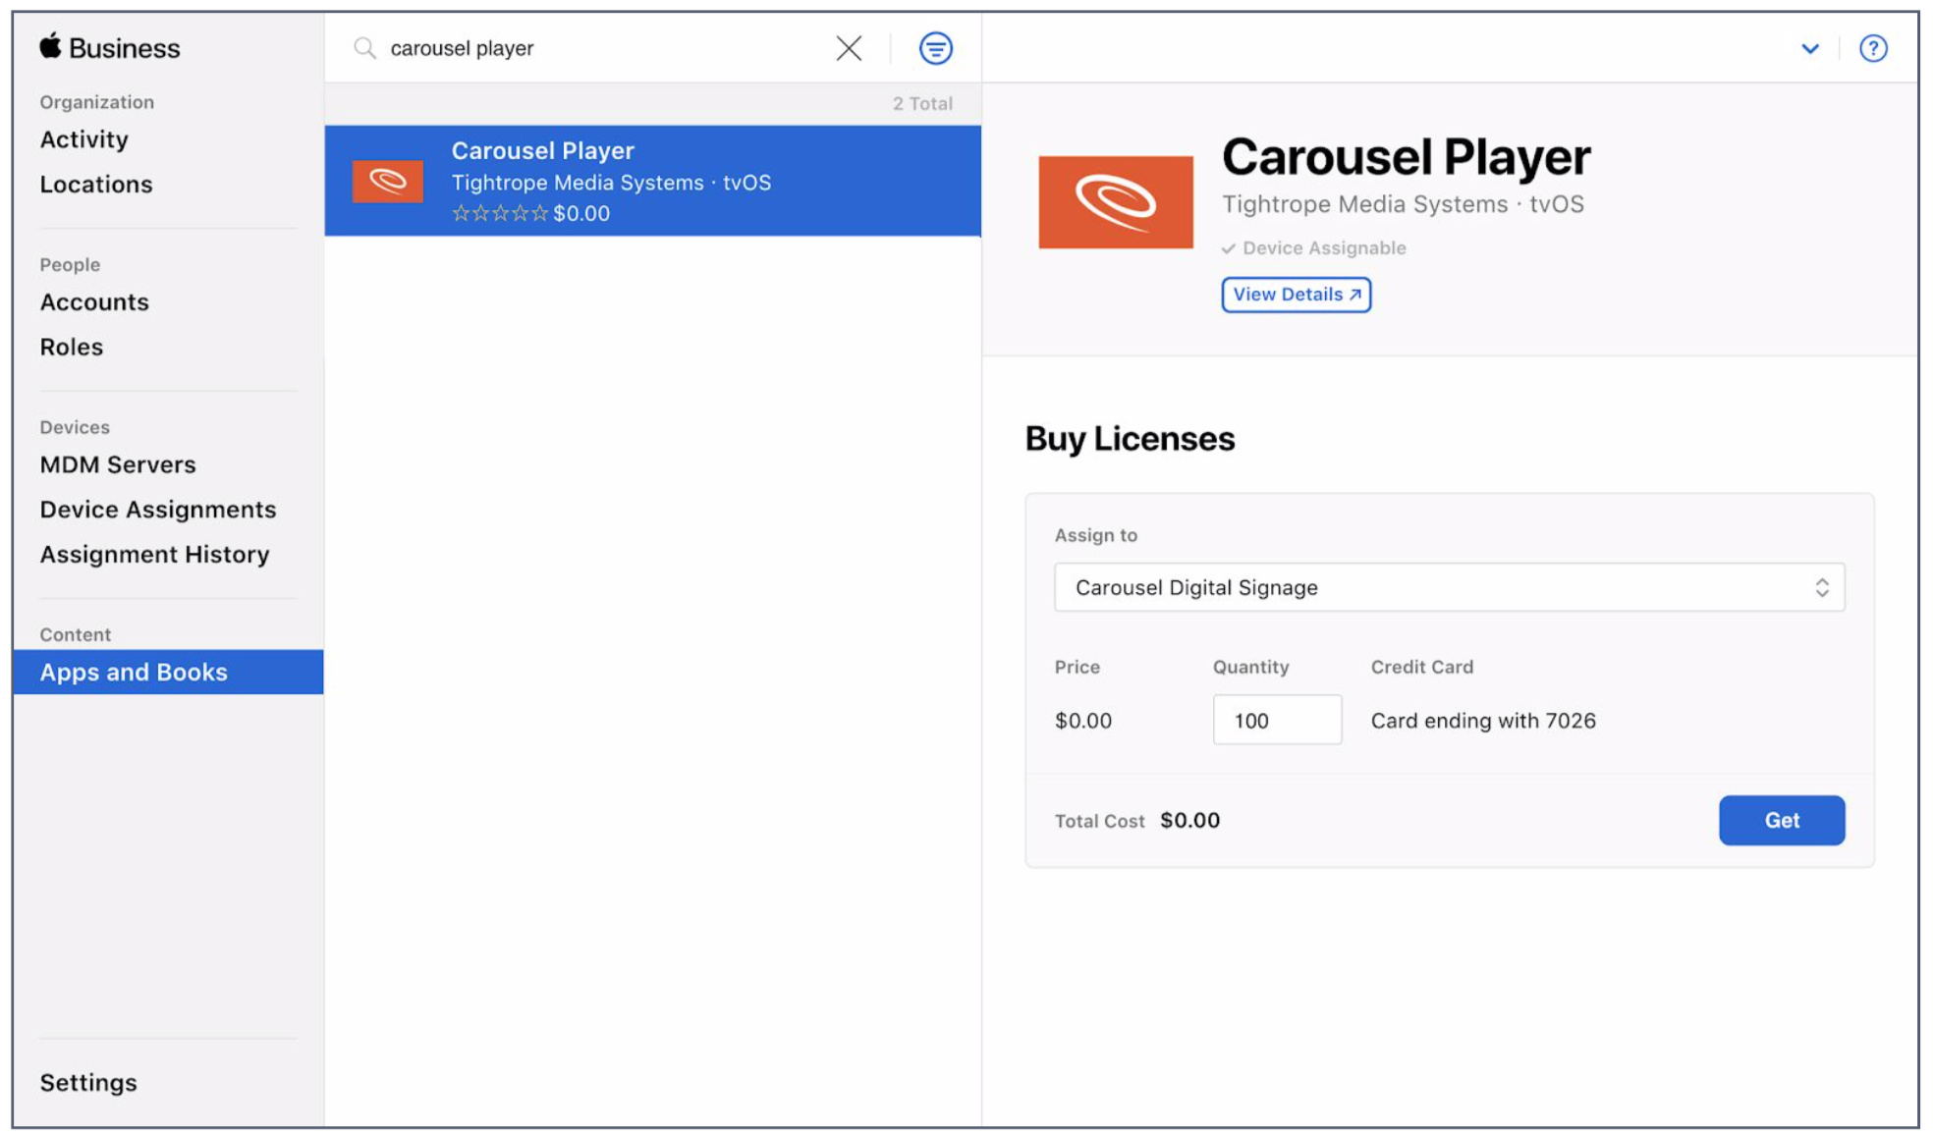This screenshot has width=1933, height=1137.
Task: Click the large Carousel Player app icon
Action: pos(1116,201)
